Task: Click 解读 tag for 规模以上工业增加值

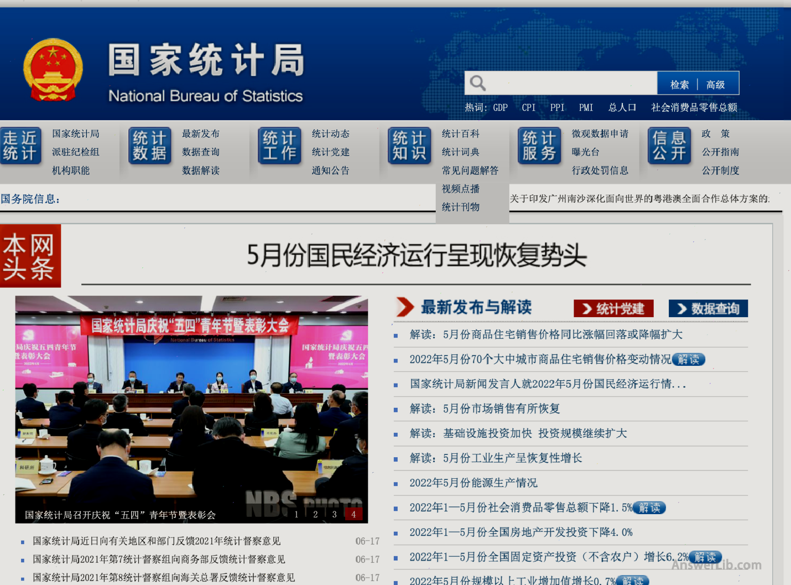Action: pyautogui.click(x=633, y=581)
